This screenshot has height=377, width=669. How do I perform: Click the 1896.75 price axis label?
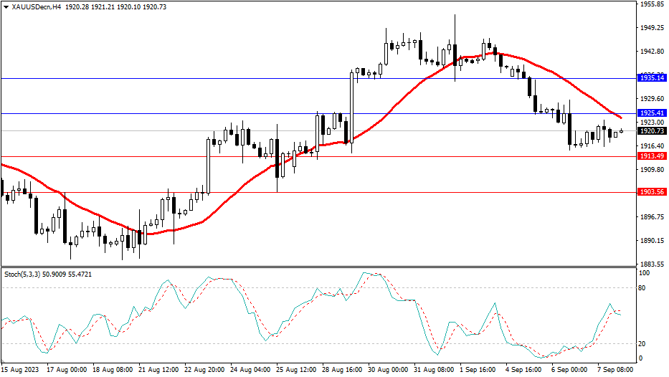(x=652, y=216)
